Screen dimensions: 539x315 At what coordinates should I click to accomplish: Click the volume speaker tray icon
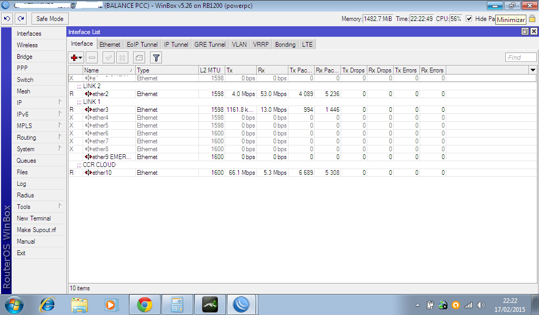(x=481, y=305)
